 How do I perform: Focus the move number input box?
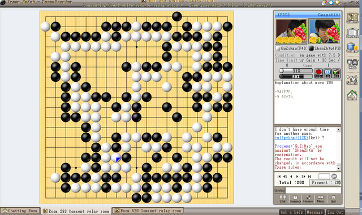click(x=324, y=176)
